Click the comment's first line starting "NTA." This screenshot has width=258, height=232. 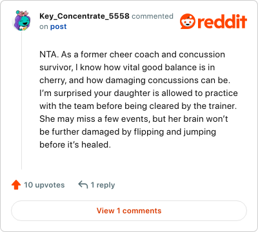[132, 55]
